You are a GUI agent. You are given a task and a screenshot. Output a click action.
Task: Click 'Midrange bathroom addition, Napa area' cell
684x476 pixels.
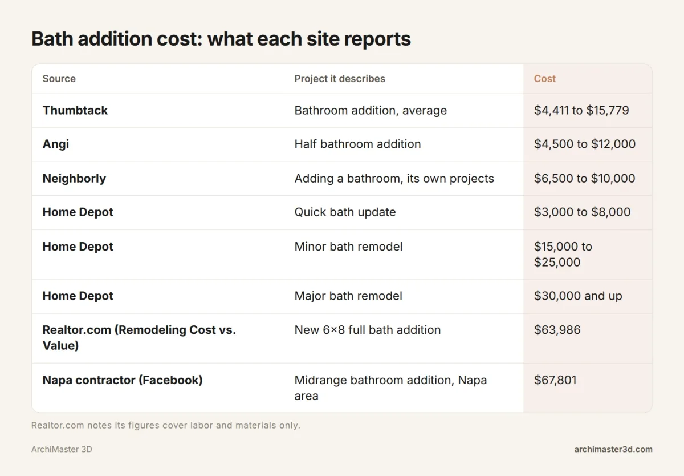pyautogui.click(x=390, y=388)
